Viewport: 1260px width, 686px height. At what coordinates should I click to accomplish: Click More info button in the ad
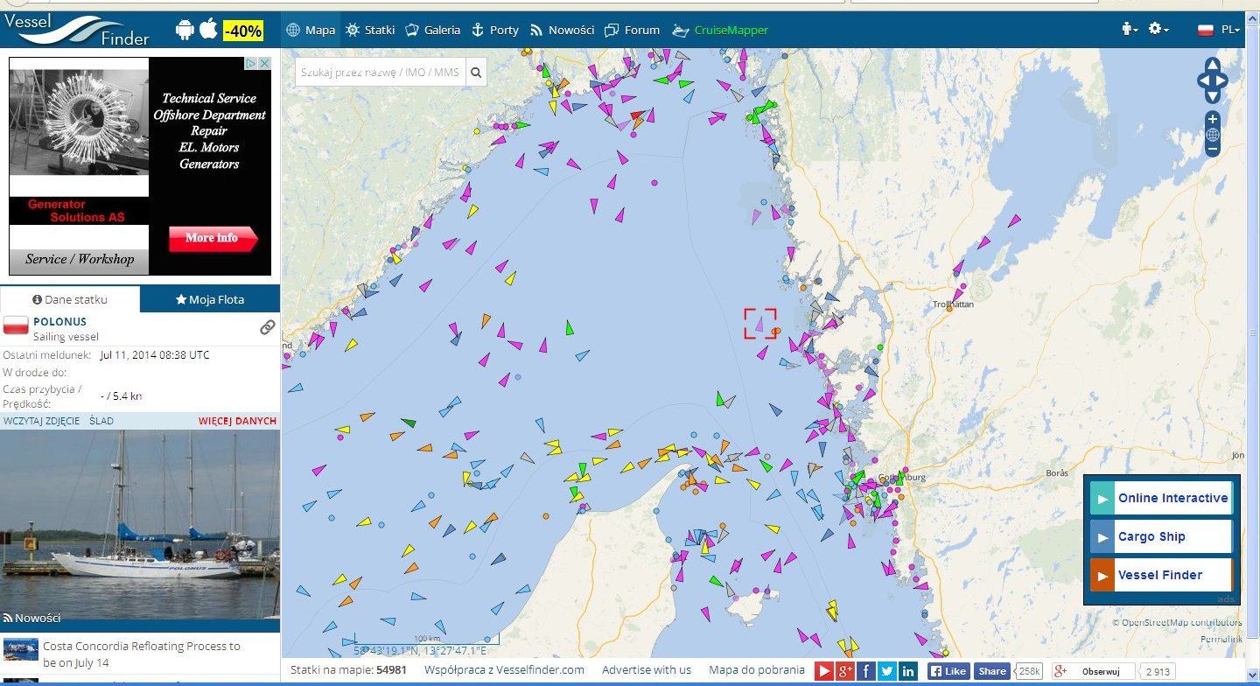tap(213, 239)
